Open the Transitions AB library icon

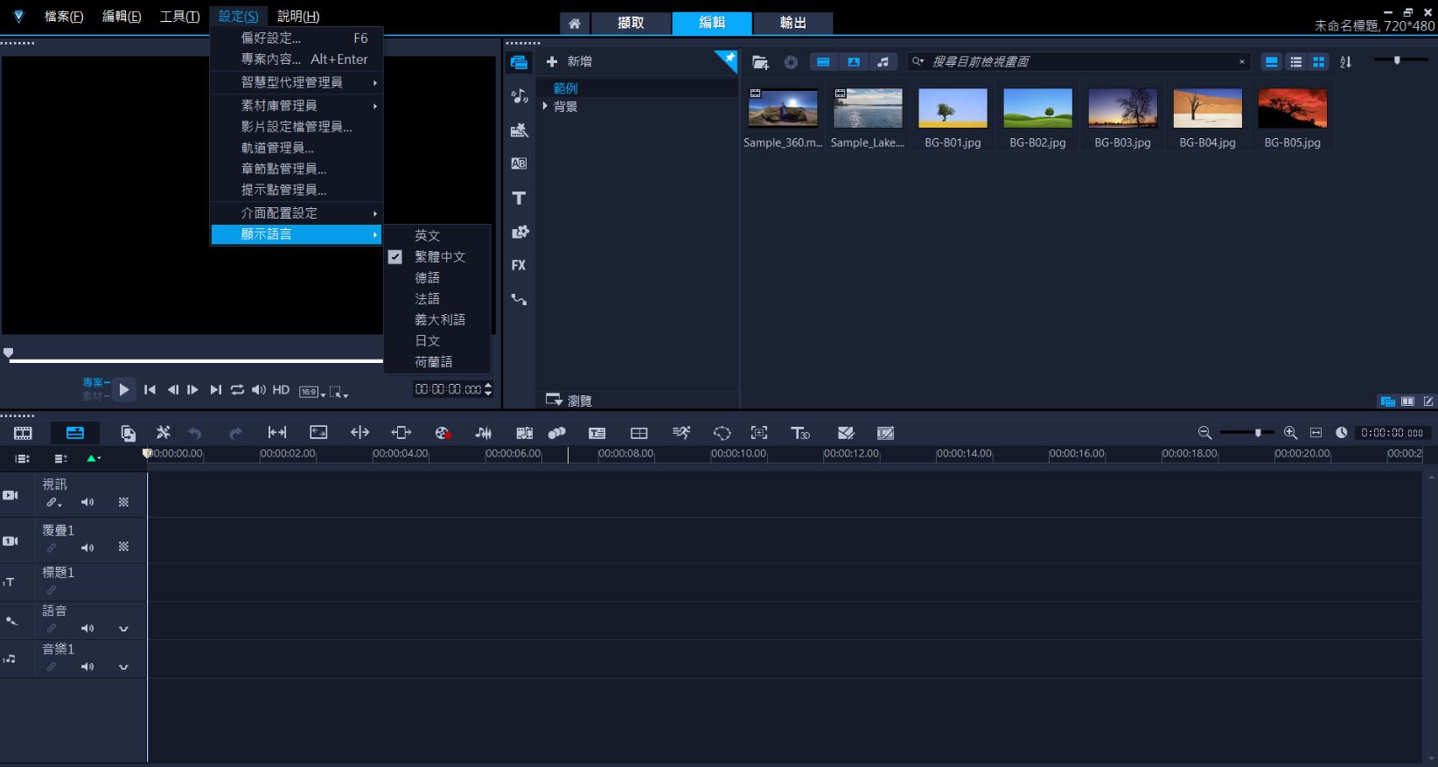point(519,164)
